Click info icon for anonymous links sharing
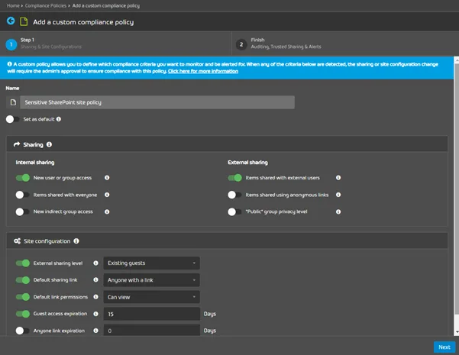Screen dimensions: 459x355 338,195
